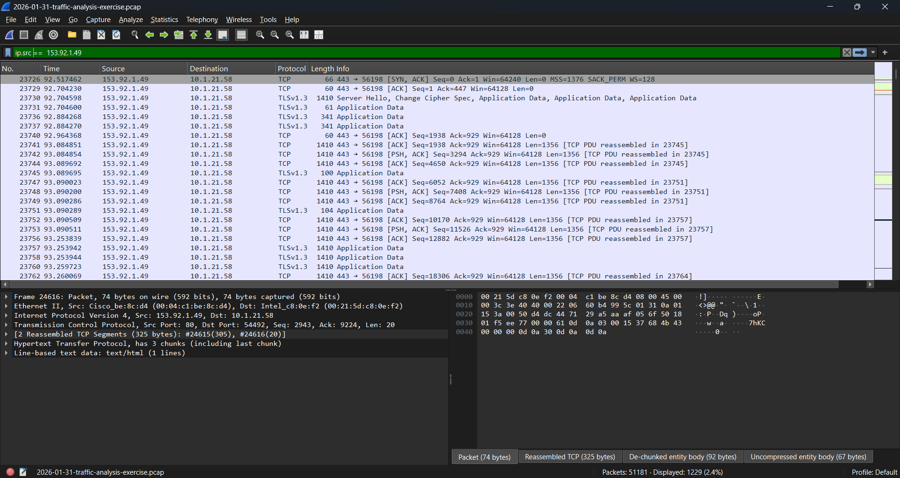Clear the display filter with X button
This screenshot has width=900, height=478.
[847, 52]
